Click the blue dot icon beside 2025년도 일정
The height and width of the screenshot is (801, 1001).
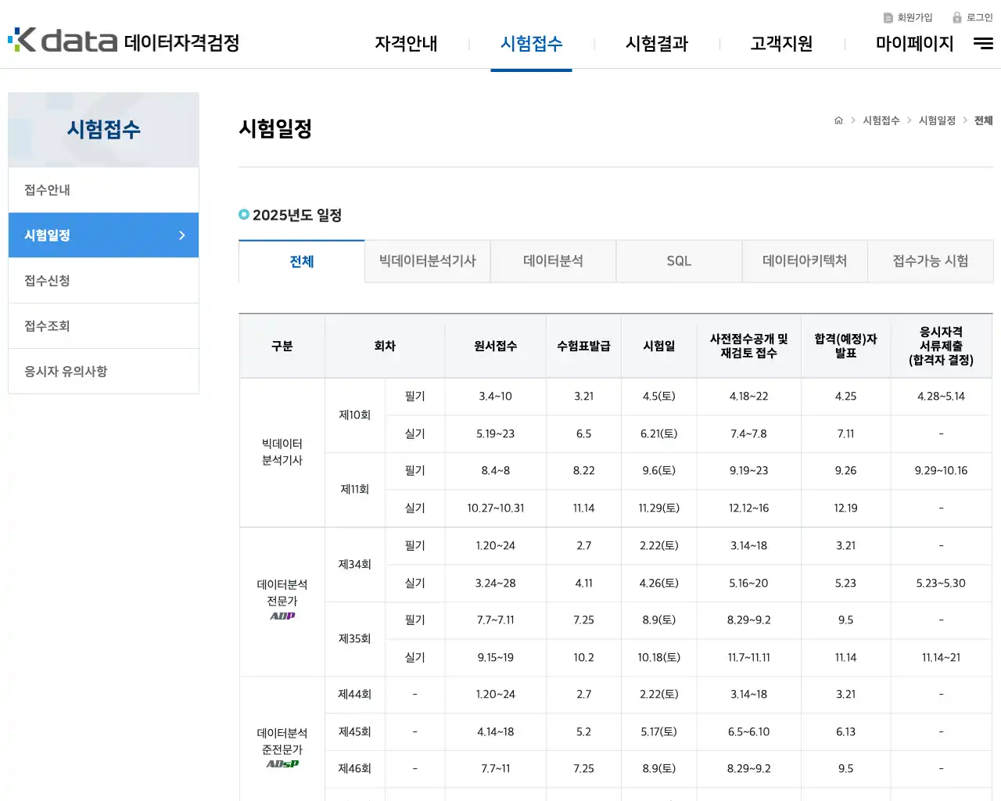(243, 214)
